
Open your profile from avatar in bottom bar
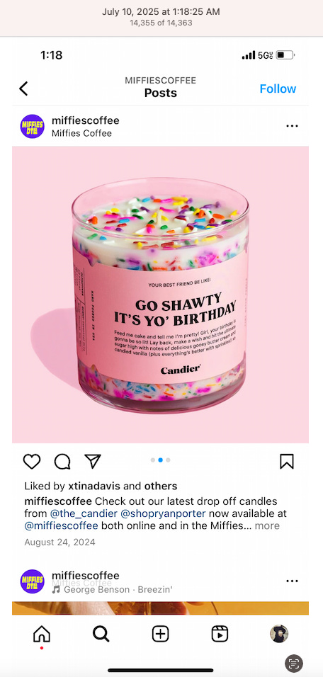tap(279, 634)
